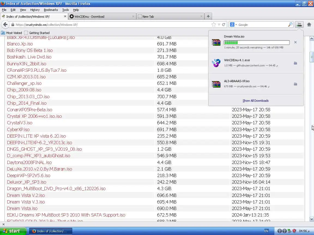Go back using the back arrow button
Screen dimensions: 314x235
point(5,24)
